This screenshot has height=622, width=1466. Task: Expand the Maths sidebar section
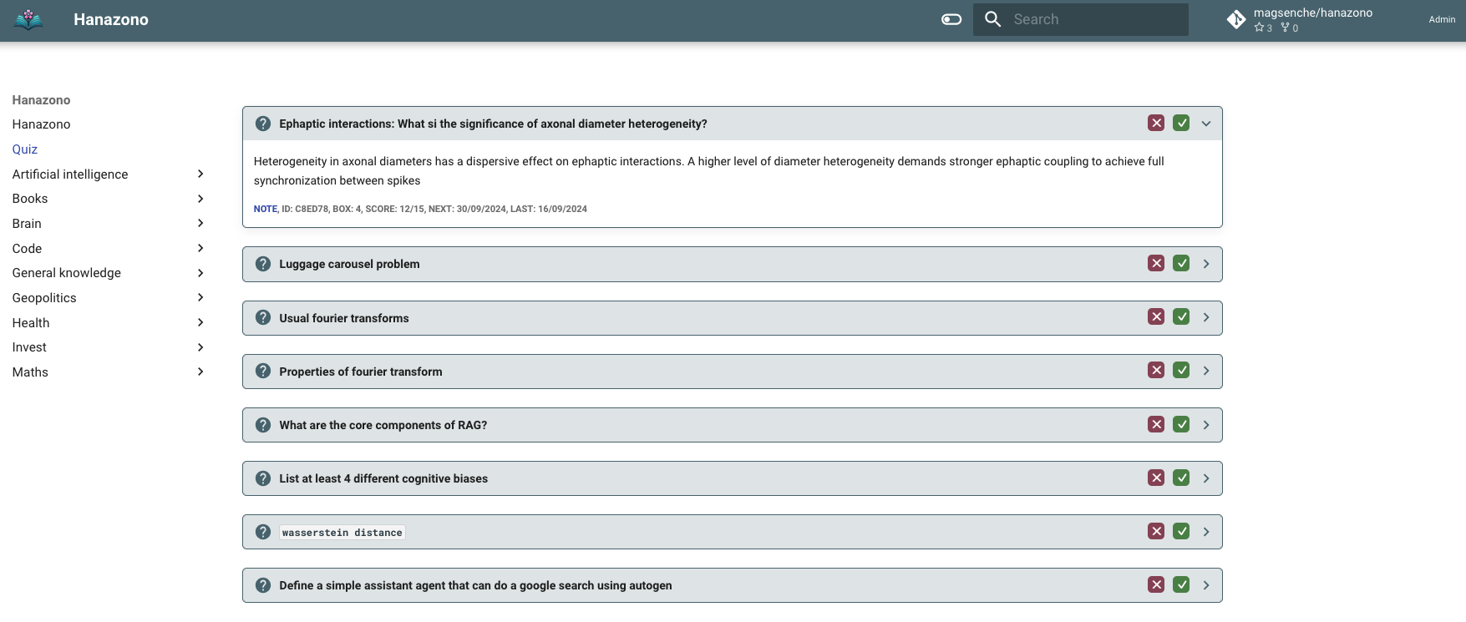coord(200,372)
